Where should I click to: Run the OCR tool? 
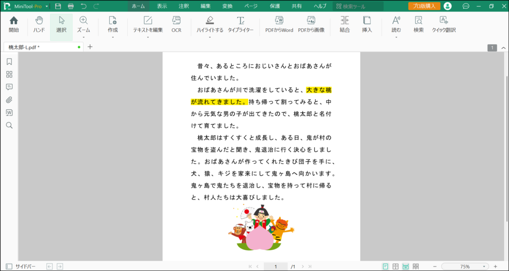pos(176,25)
